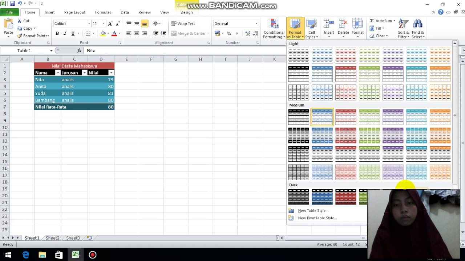Click the Save icon in Quick Access Toolbar

pyautogui.click(x=12, y=4)
